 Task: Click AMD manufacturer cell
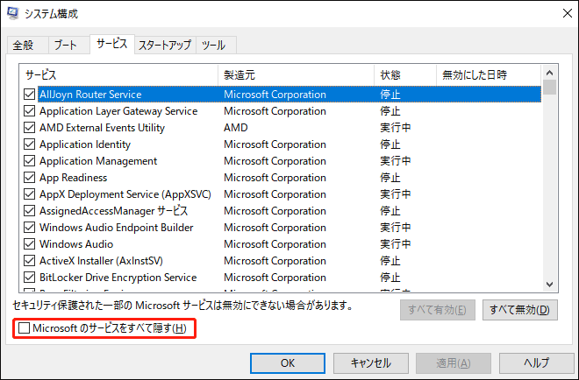(236, 128)
